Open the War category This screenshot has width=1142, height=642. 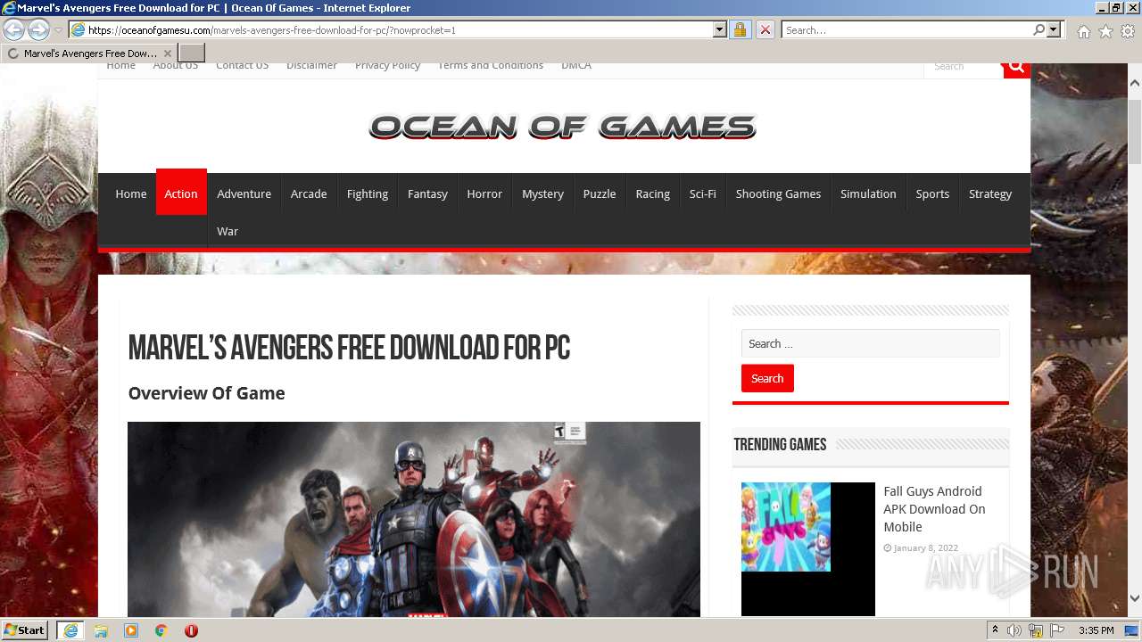(x=228, y=231)
